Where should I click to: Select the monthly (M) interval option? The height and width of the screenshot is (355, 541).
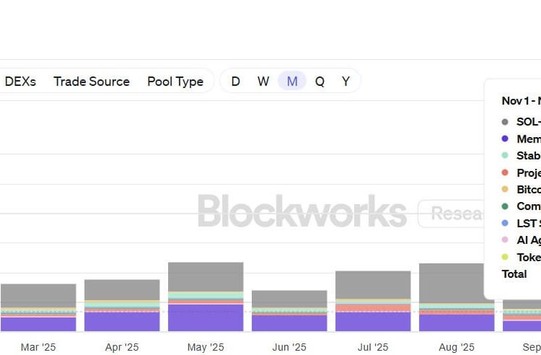click(292, 82)
